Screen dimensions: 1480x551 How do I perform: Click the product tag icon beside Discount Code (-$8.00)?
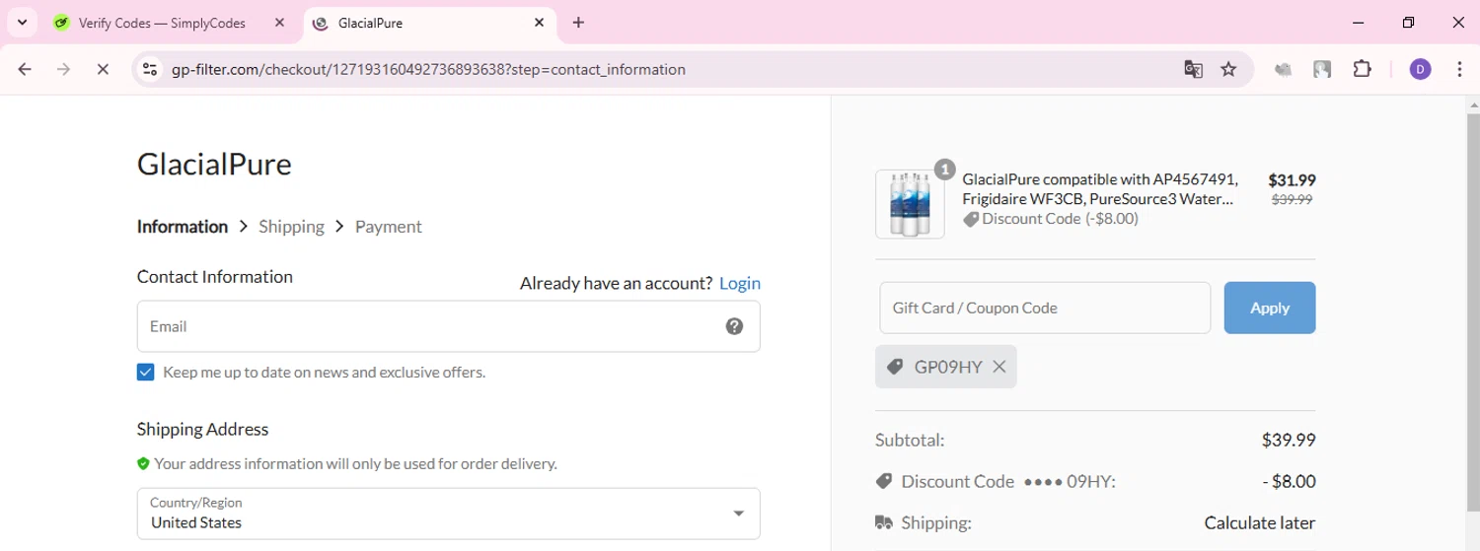coord(971,220)
